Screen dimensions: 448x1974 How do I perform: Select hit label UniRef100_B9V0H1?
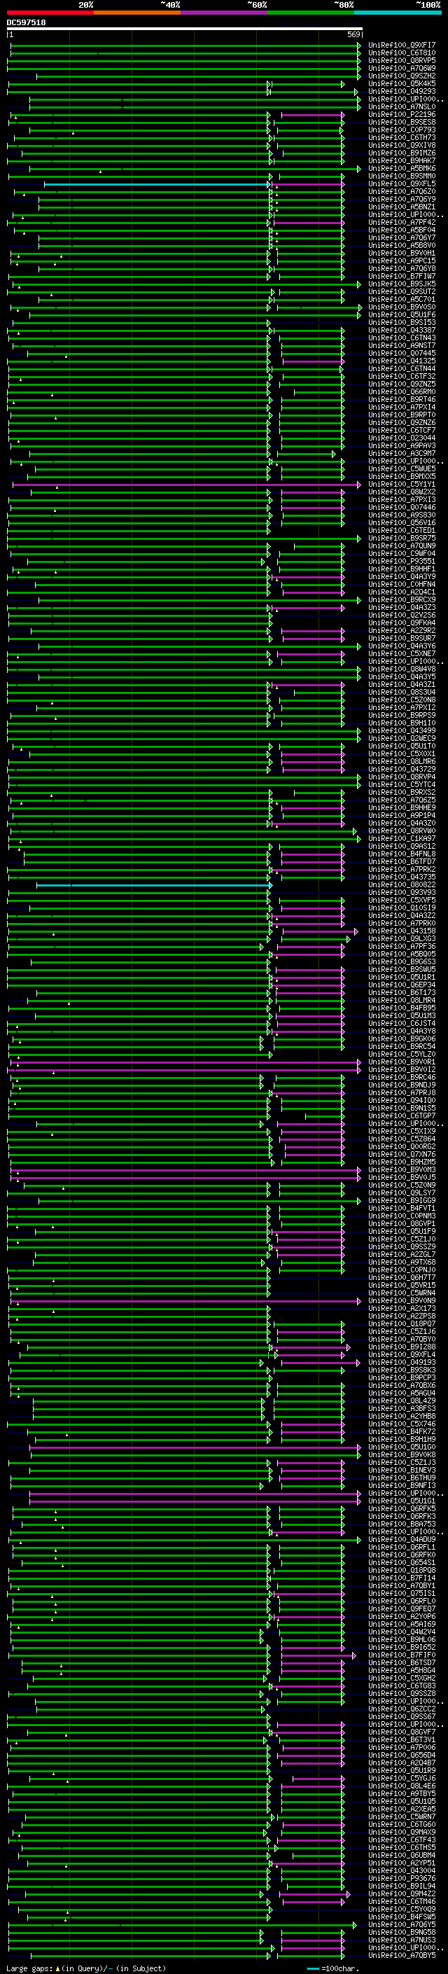tap(402, 253)
